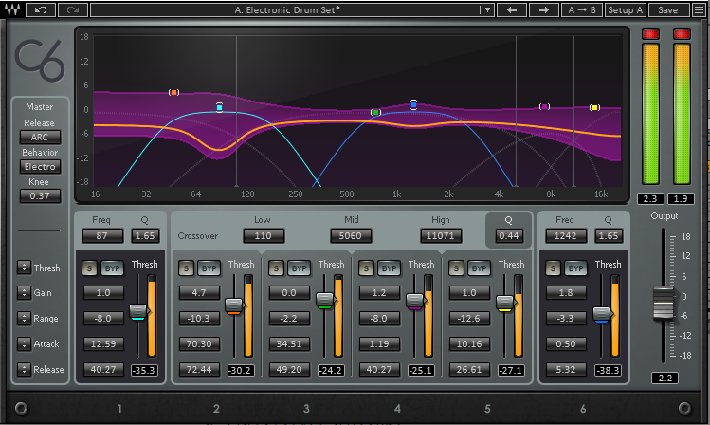Solo band 1
Screen dimensions: 710x425
pos(89,268)
